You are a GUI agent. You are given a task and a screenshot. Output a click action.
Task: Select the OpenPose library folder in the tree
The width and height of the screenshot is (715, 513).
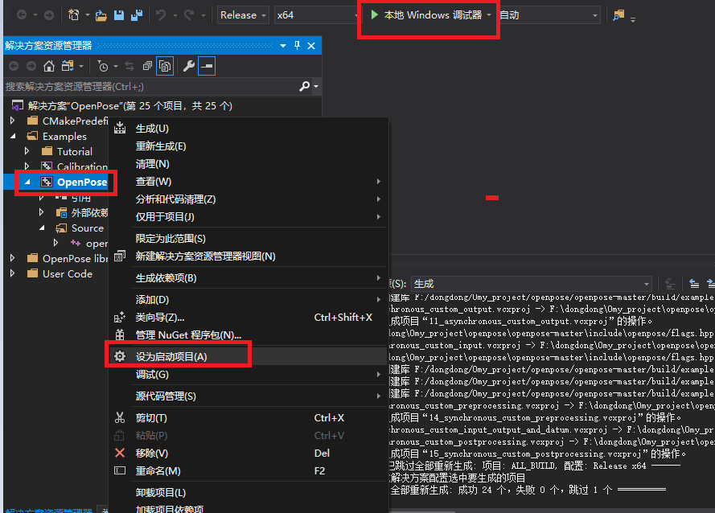pos(76,259)
